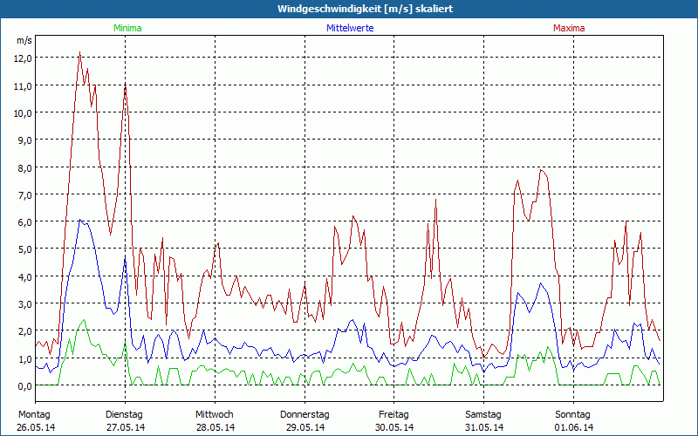Click the 'Montag' day label

[x=34, y=415]
